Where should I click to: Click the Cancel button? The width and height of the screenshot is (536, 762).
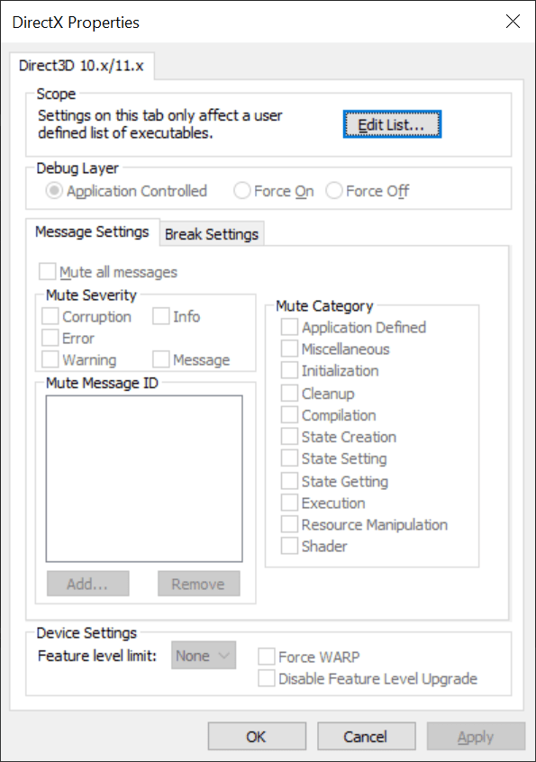click(x=367, y=736)
